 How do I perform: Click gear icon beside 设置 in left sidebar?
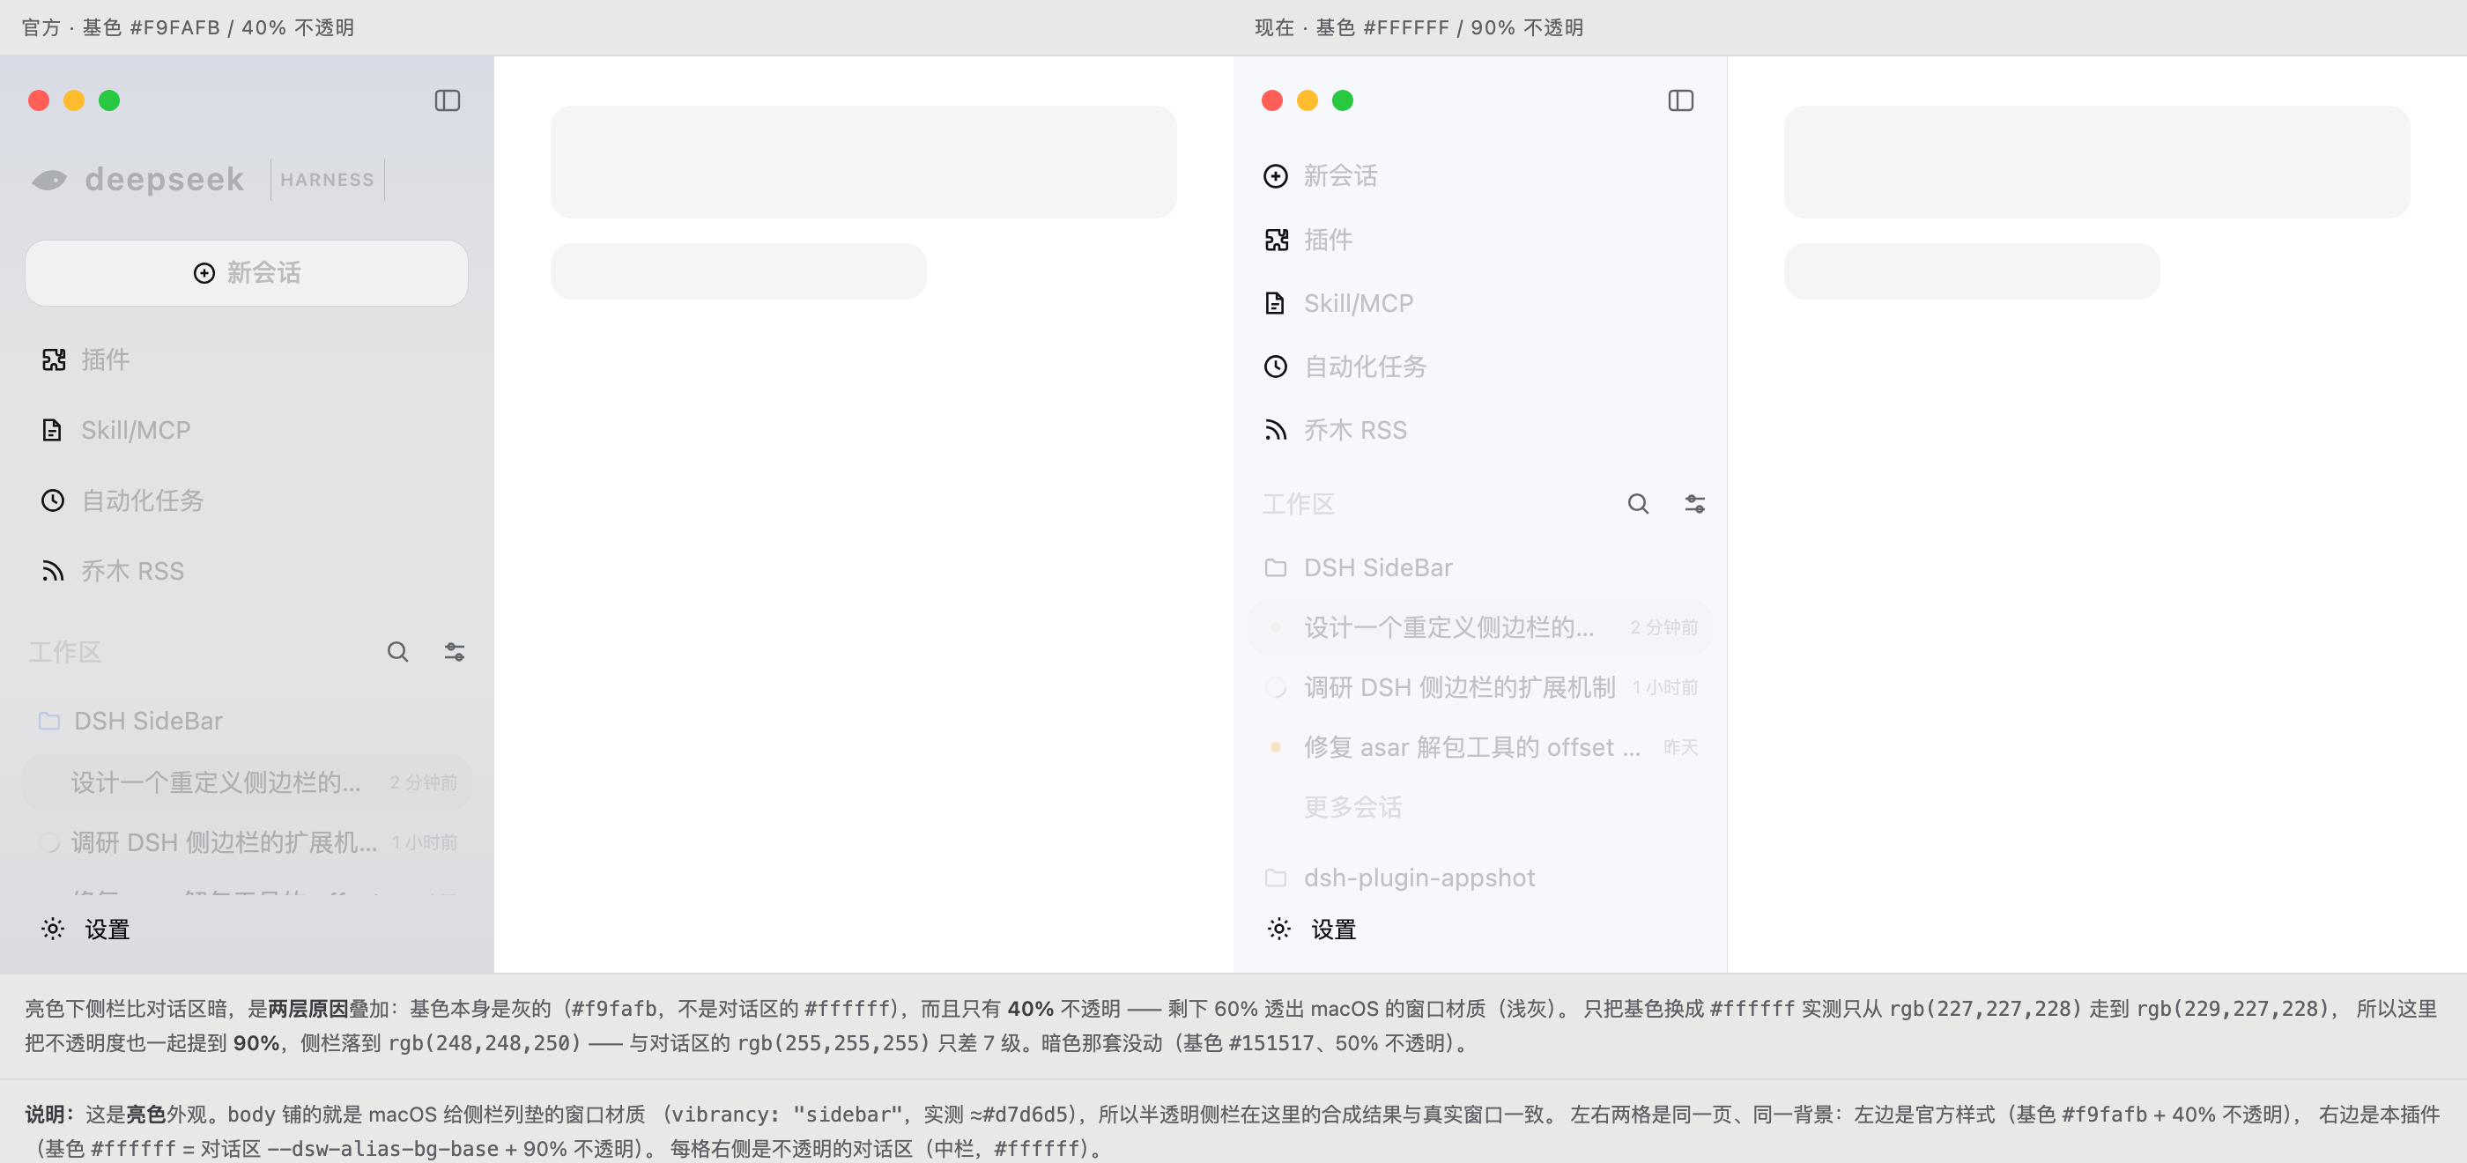click(53, 929)
